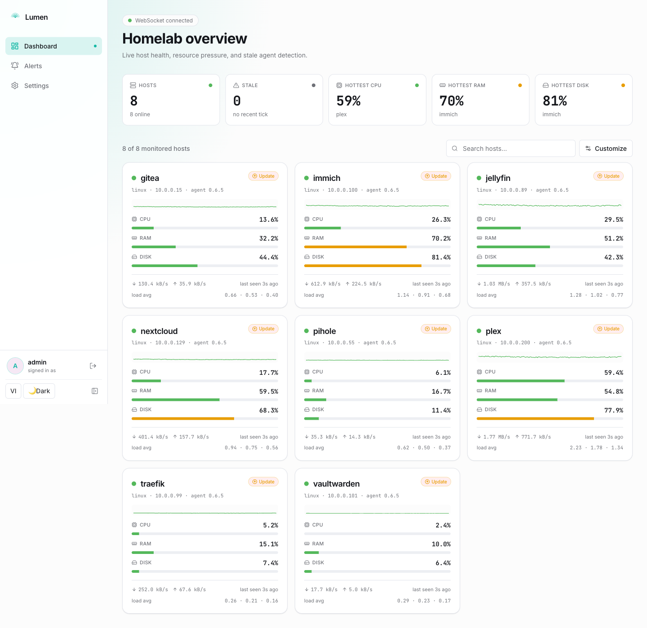Screen dimensions: 647x628
Task: Click Update badge on immich card
Action: pyautogui.click(x=436, y=176)
